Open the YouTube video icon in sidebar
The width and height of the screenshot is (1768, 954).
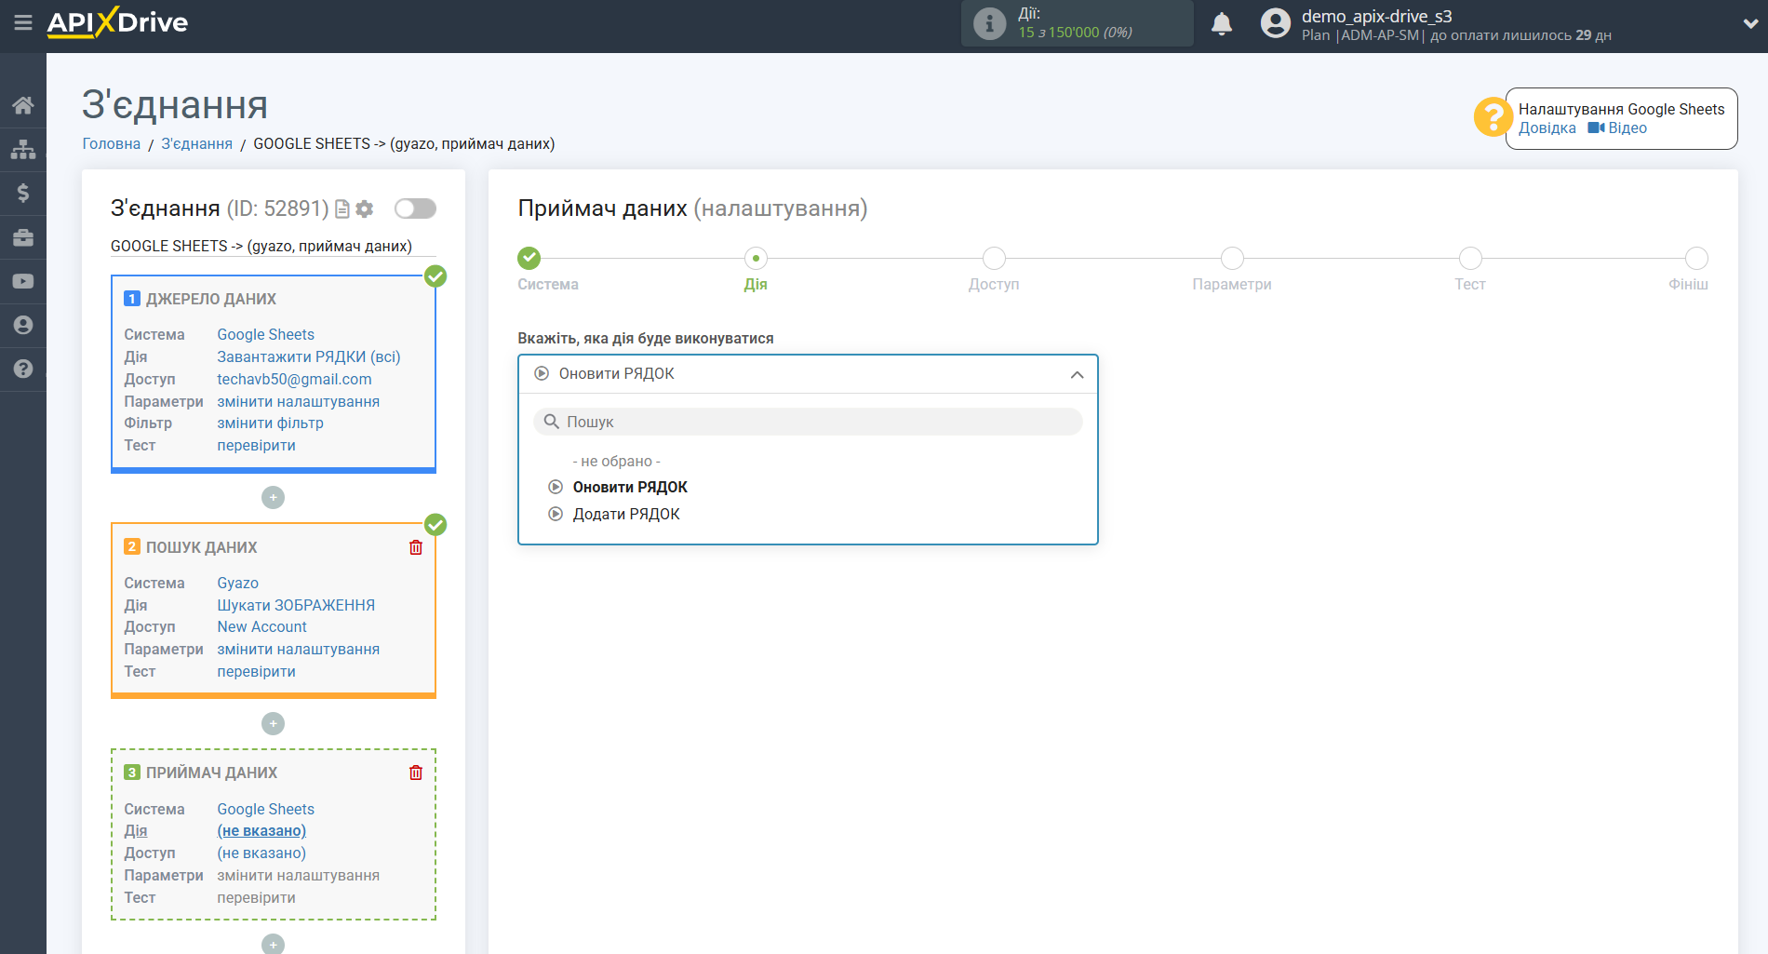pos(23,281)
